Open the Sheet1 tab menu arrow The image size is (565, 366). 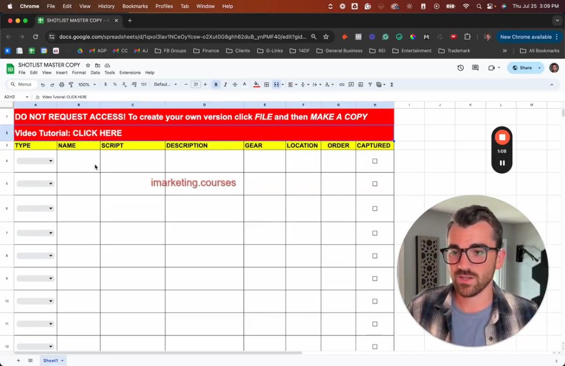point(62,360)
